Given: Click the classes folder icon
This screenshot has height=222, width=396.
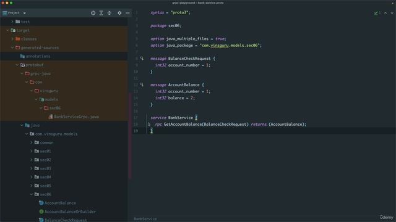Looking at the screenshot, I should [18, 39].
